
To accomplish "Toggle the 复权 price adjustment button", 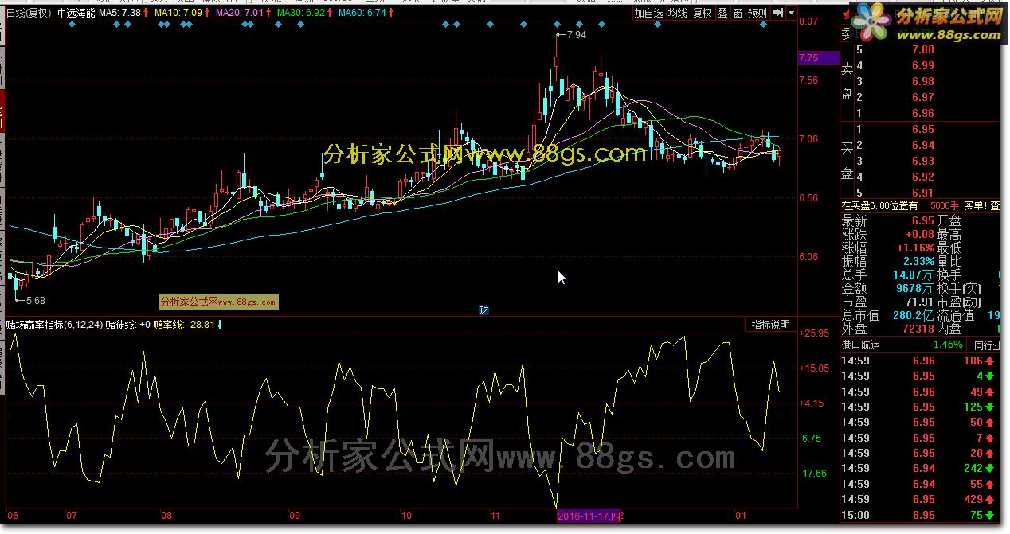I will tap(702, 13).
